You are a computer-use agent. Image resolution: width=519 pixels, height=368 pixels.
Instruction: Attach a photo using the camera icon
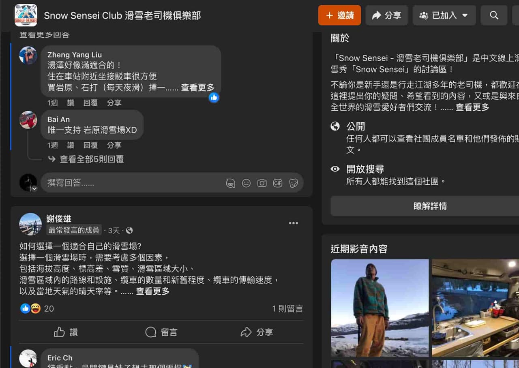click(x=262, y=183)
